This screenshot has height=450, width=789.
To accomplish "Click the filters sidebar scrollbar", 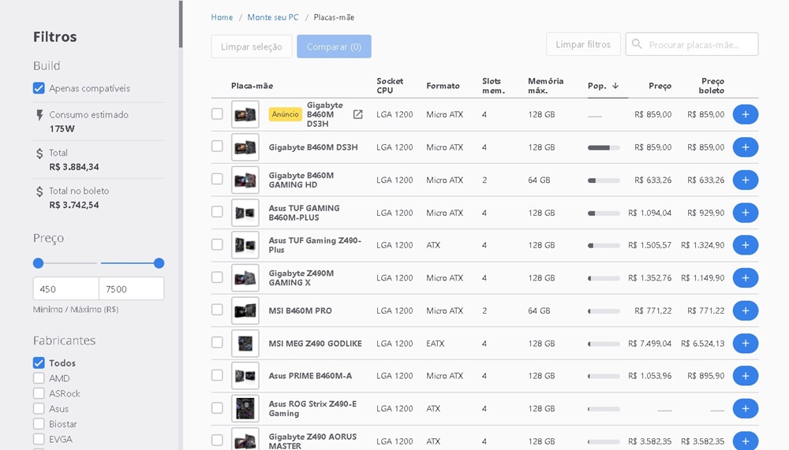I will point(181,24).
